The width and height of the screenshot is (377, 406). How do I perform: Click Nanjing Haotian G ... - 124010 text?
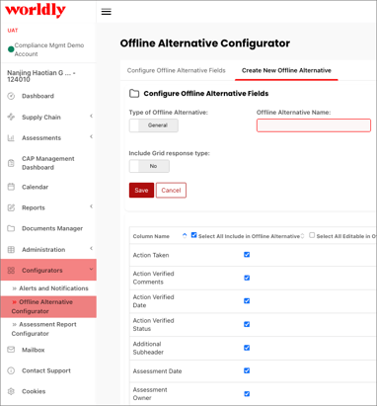[x=41, y=76]
